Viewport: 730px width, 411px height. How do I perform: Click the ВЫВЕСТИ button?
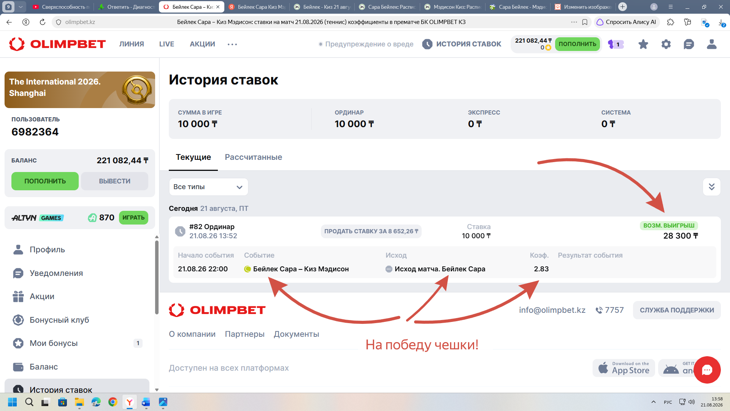[115, 181]
